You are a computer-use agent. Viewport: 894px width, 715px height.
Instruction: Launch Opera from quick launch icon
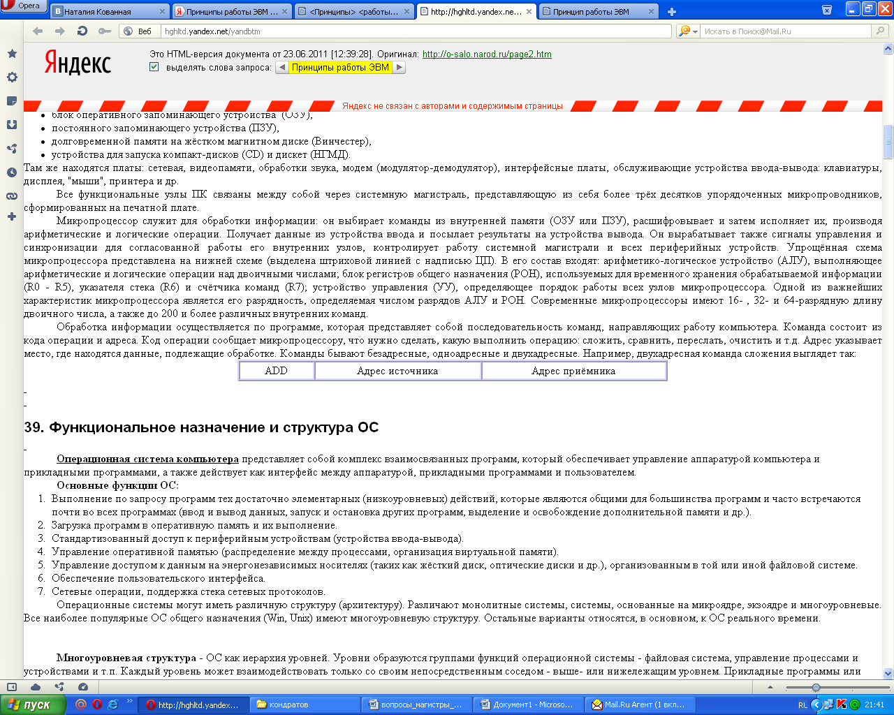[x=97, y=705]
